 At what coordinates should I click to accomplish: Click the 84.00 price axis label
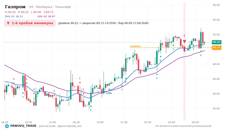(216, 94)
